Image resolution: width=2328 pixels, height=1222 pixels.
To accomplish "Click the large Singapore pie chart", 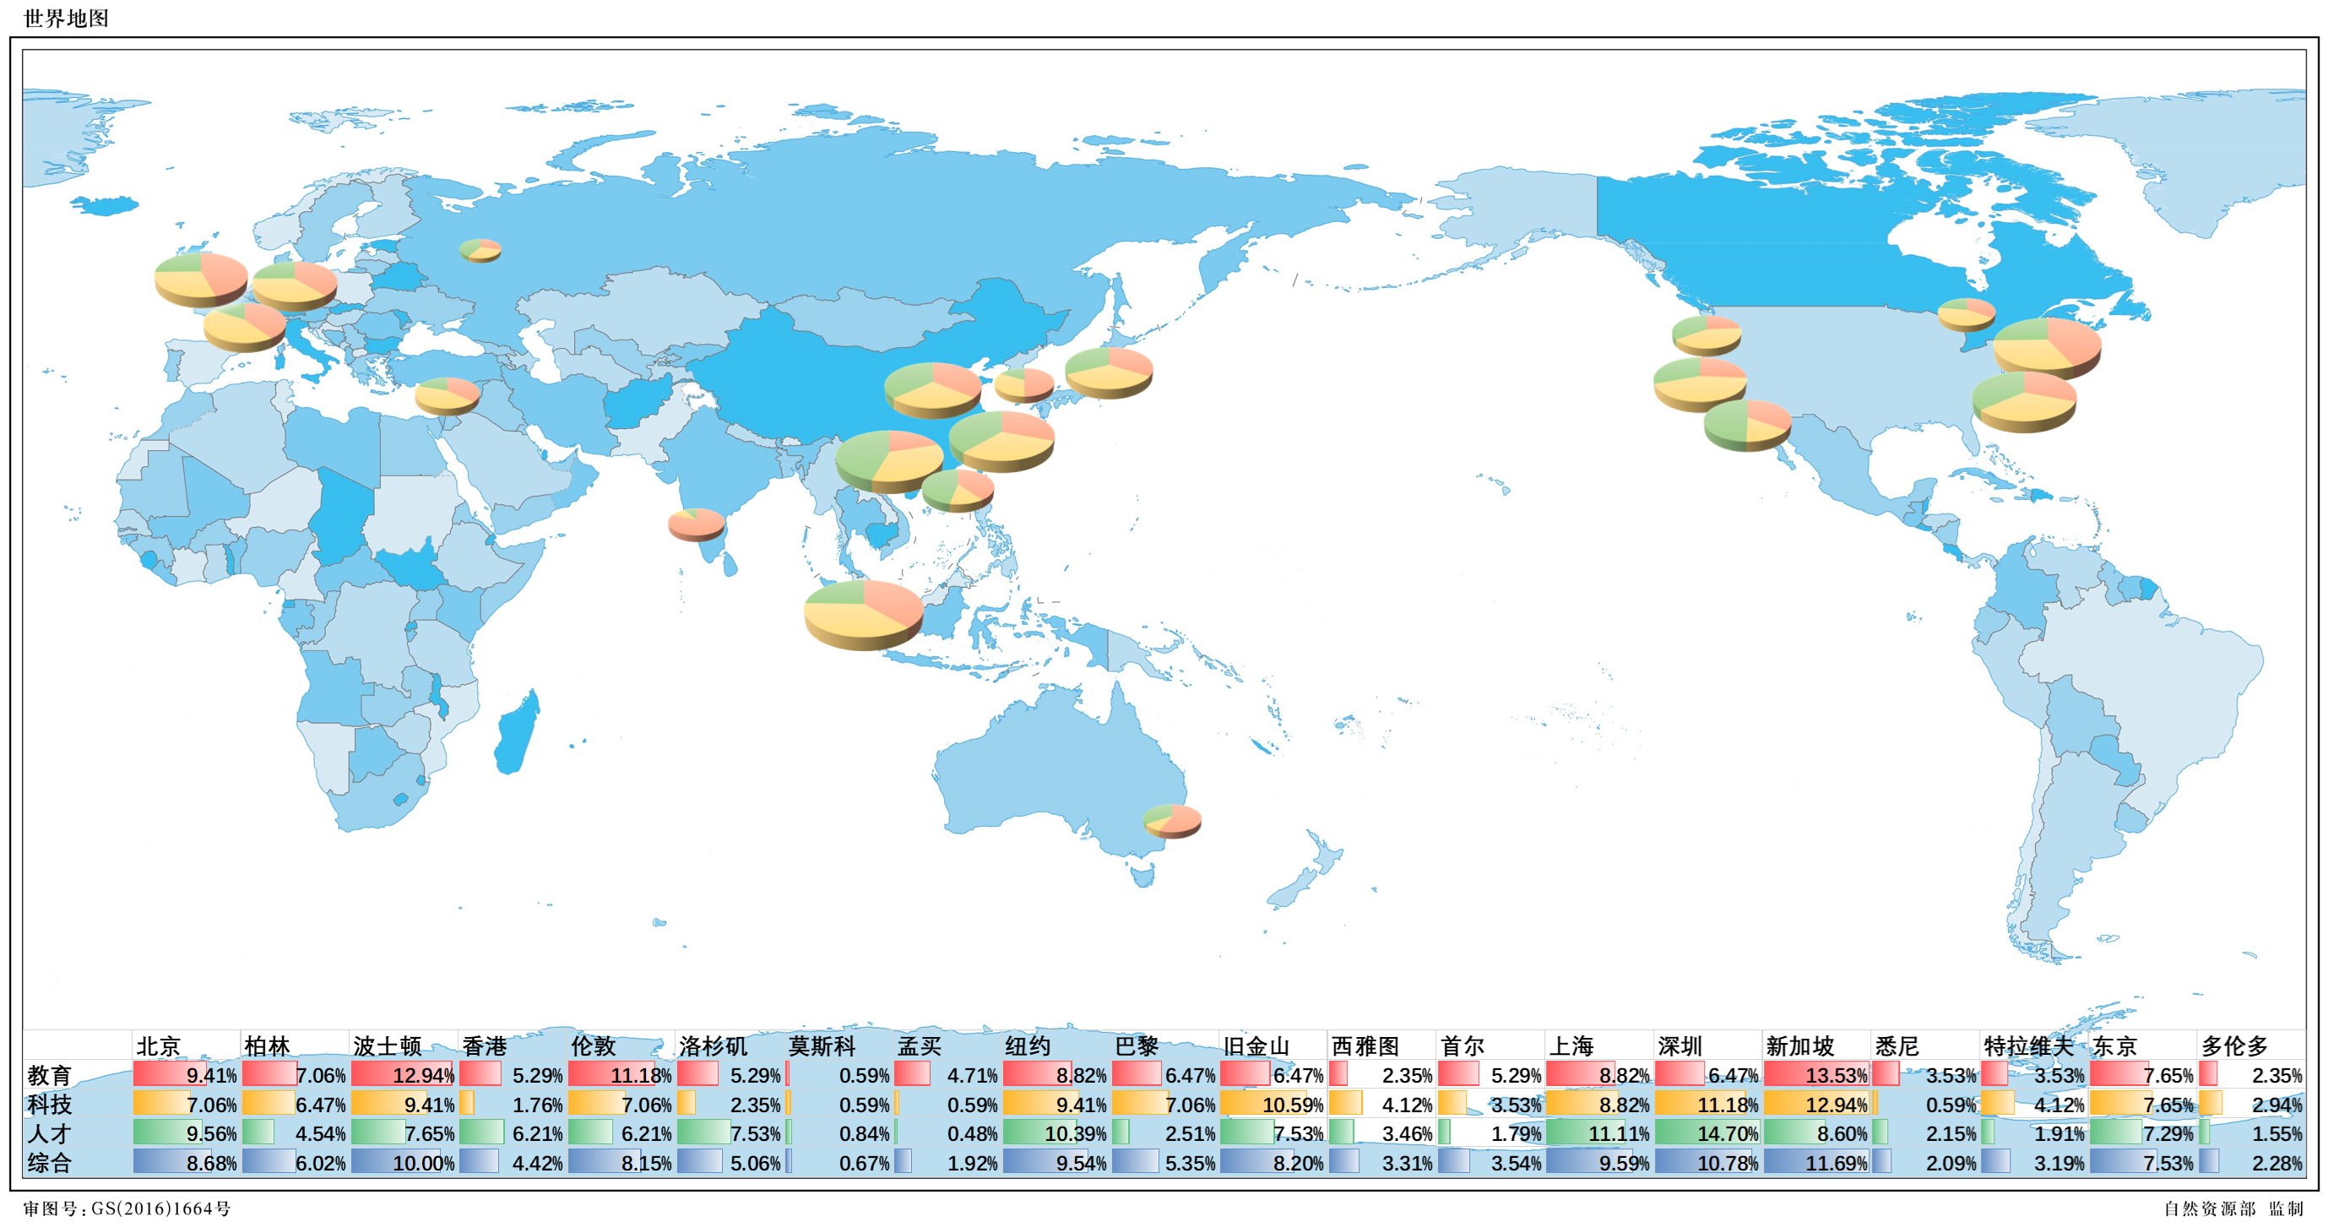I will click(x=863, y=611).
